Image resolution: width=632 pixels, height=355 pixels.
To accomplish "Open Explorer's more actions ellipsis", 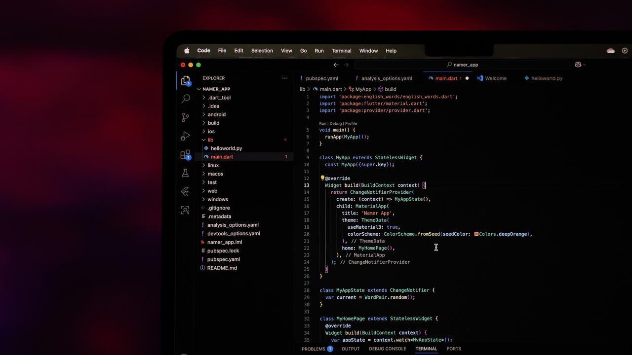I will 284,78.
